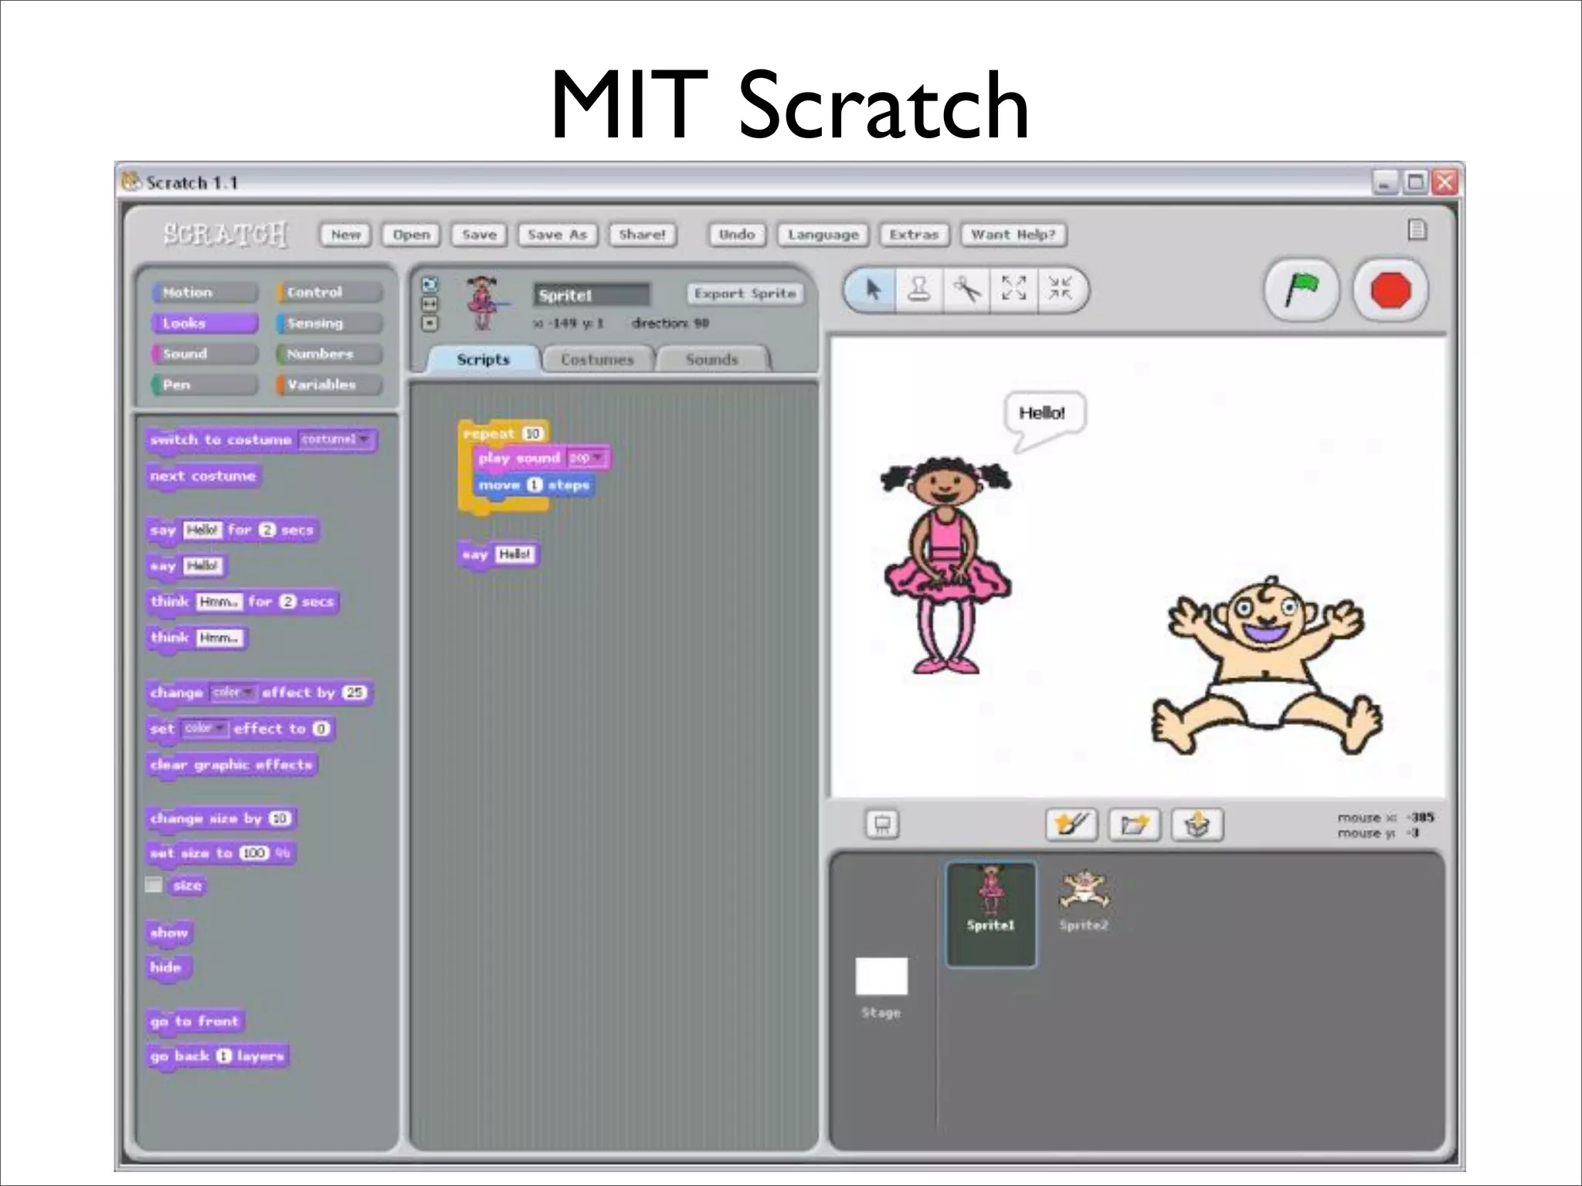Select the Sound block category
The image size is (1582, 1186).
pyautogui.click(x=205, y=354)
